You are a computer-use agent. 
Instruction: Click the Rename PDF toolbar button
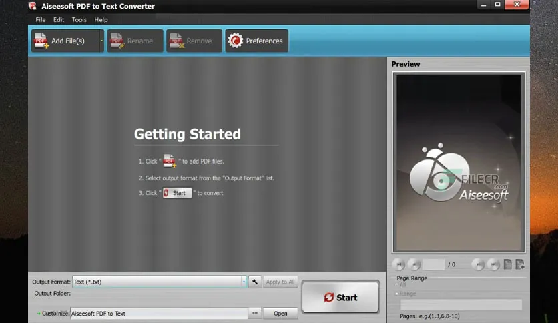(135, 41)
